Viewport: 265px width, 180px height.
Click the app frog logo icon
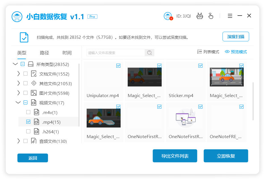tap(17, 17)
